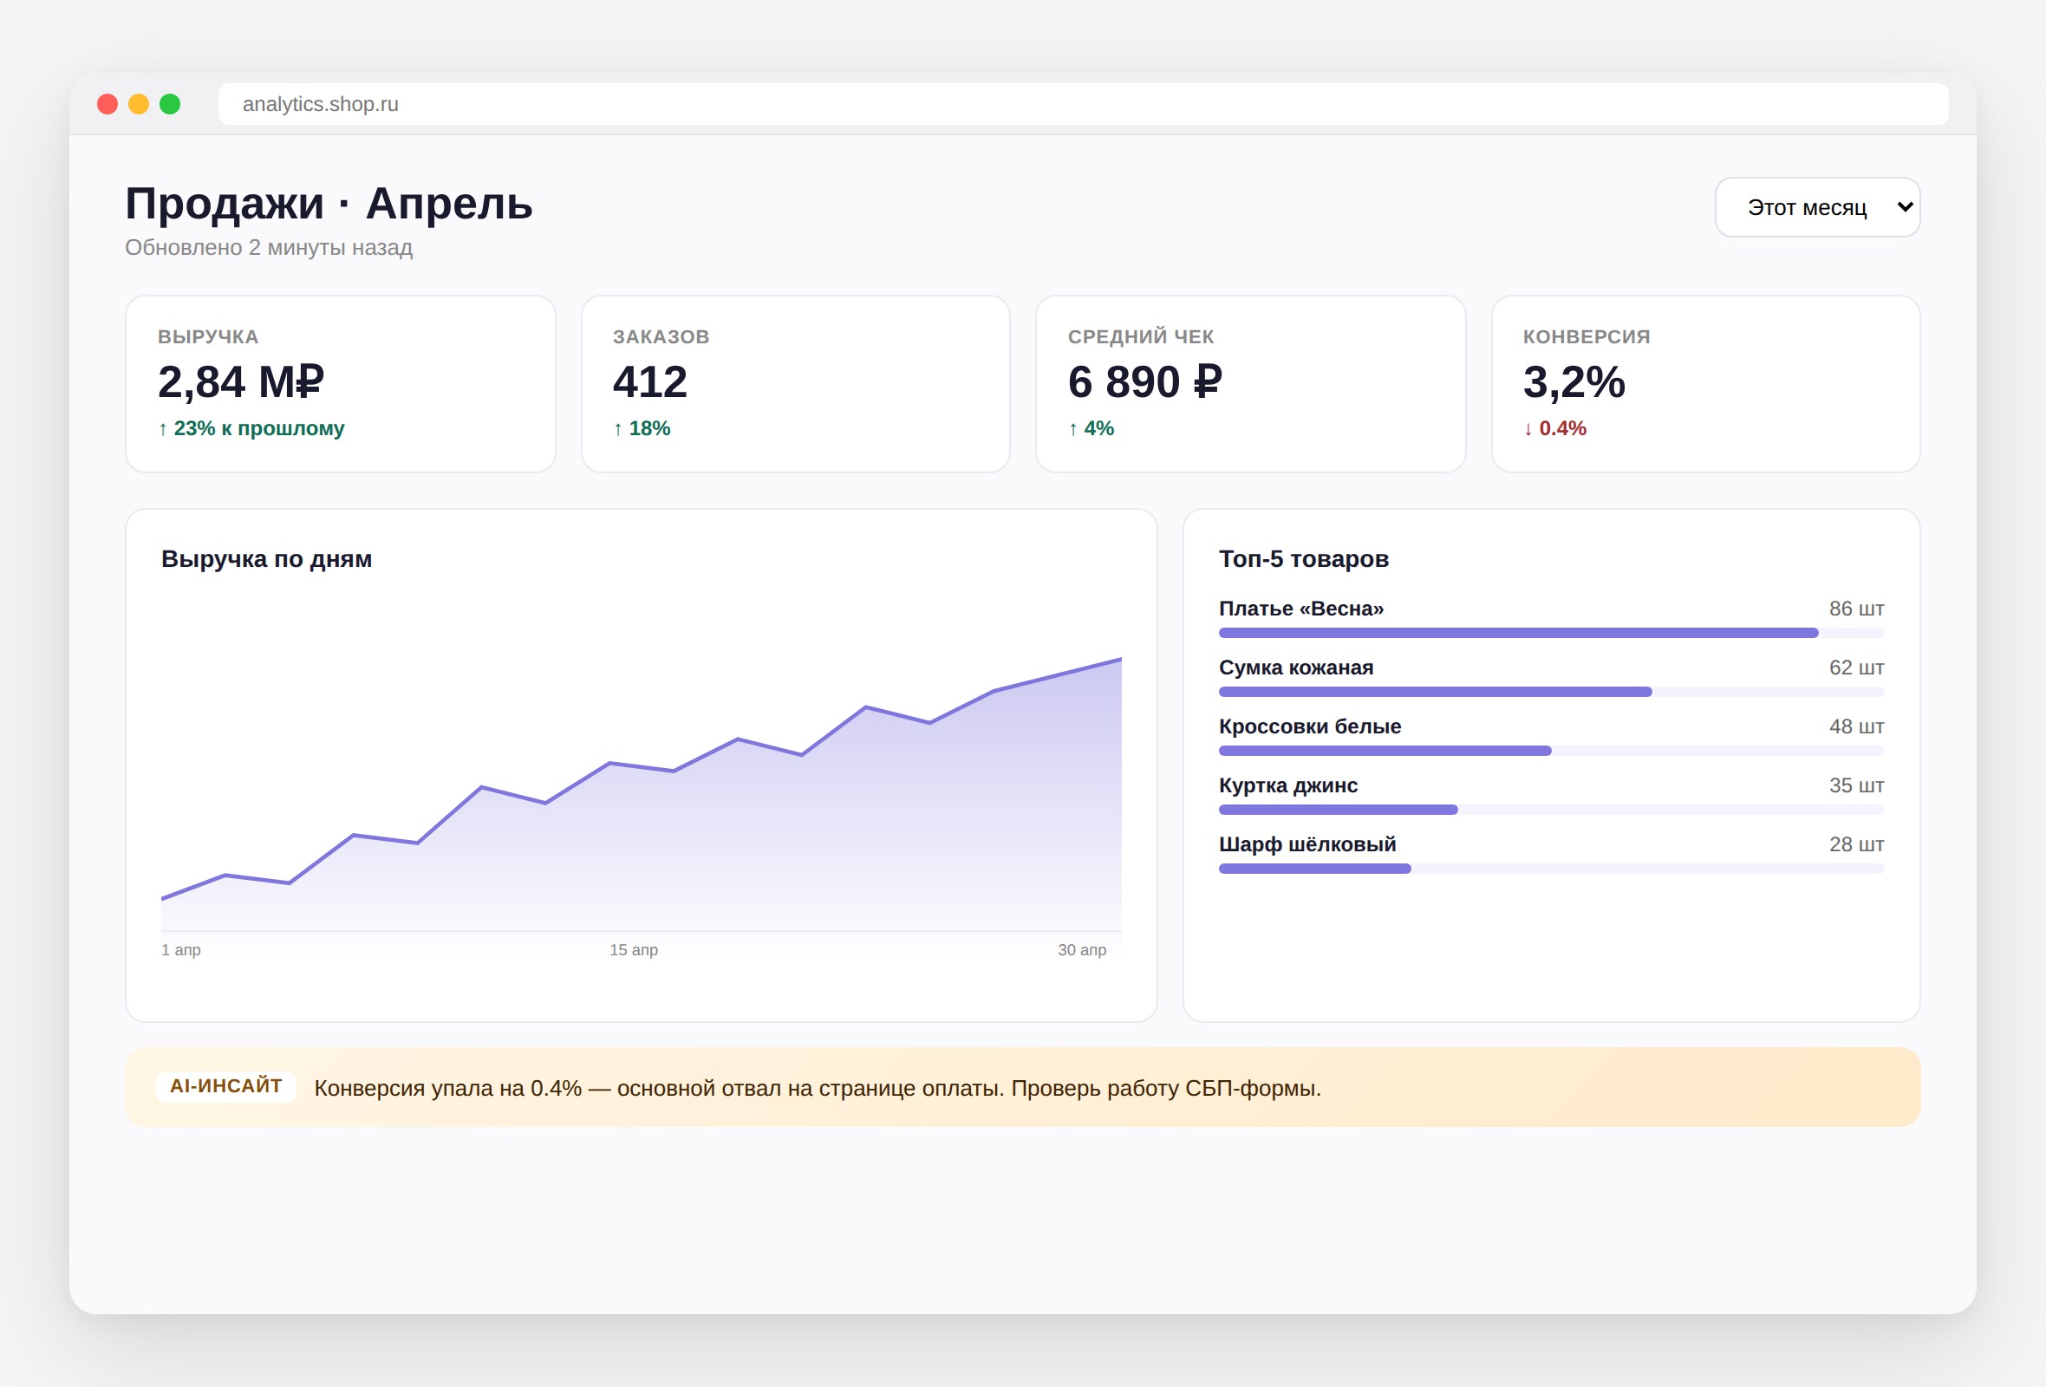Click the red close window dot

[108, 104]
